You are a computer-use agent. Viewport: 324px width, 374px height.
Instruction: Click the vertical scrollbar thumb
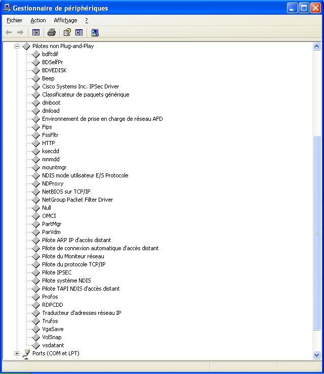316,233
